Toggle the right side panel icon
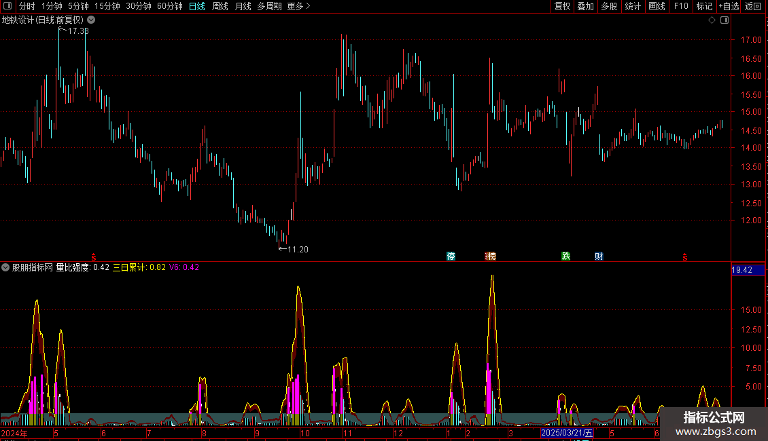768x441 pixels. [x=725, y=20]
